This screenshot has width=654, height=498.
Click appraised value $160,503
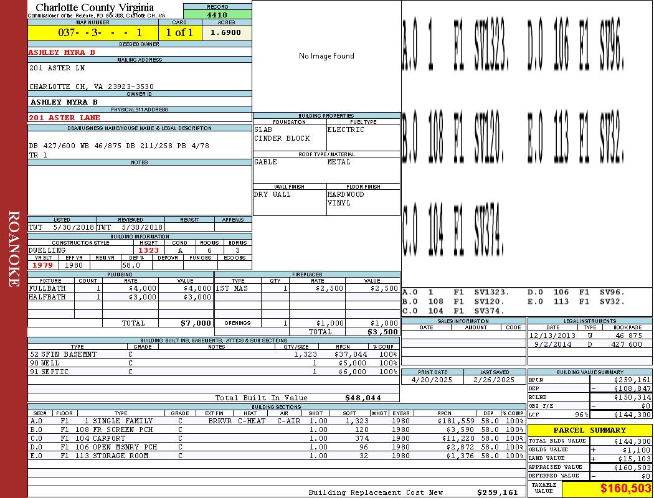pyautogui.click(x=632, y=467)
